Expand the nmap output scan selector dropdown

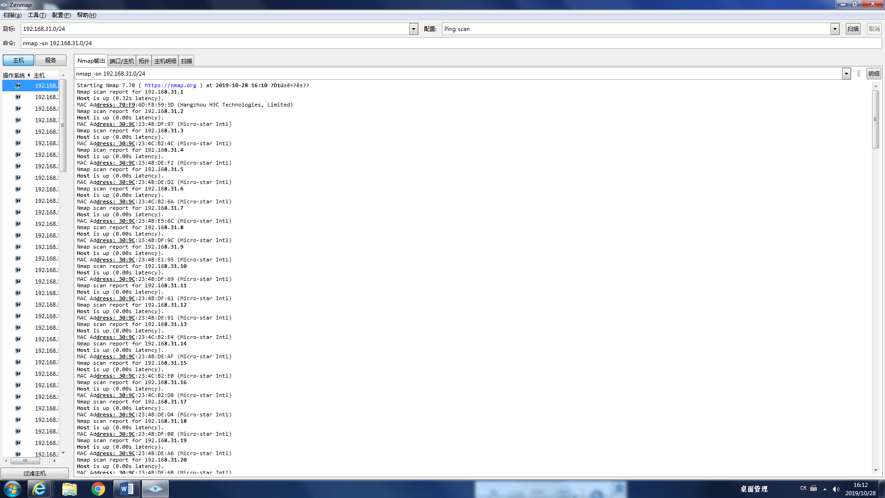tap(846, 74)
